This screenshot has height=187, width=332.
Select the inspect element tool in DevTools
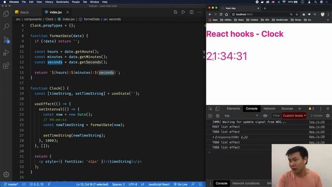click(x=210, y=109)
